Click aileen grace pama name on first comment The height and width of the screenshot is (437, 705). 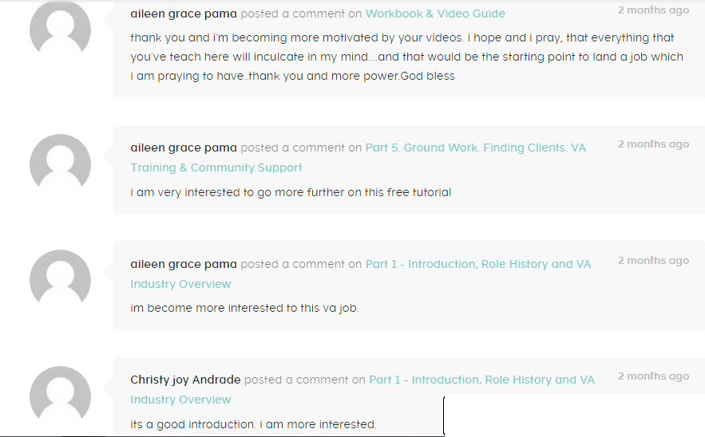184,14
